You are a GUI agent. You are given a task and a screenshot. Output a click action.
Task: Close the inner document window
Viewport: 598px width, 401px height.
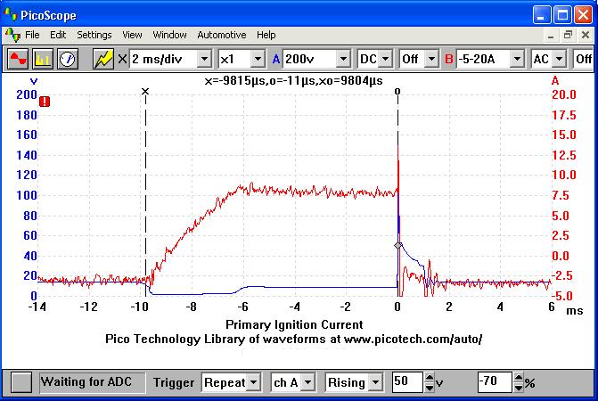click(586, 35)
